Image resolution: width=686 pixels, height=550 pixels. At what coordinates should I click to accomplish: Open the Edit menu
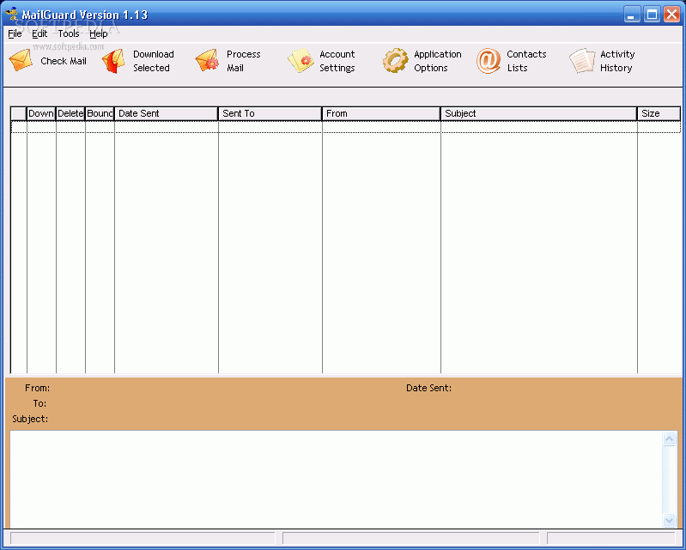coord(39,33)
